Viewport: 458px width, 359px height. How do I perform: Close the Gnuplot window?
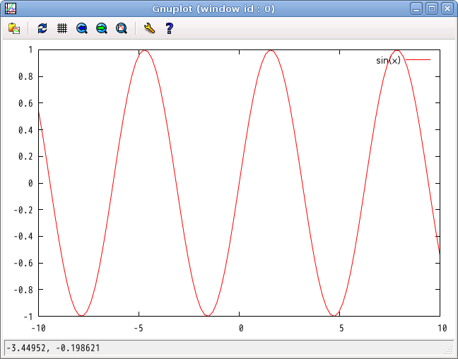[447, 8]
